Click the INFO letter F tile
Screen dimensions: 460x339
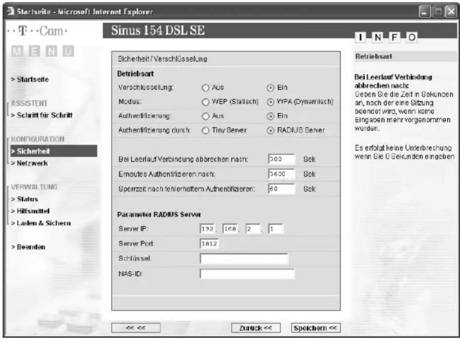click(x=395, y=37)
